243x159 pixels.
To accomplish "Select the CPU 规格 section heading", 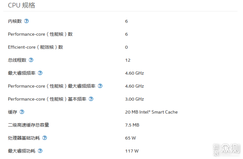I will 22,5.
